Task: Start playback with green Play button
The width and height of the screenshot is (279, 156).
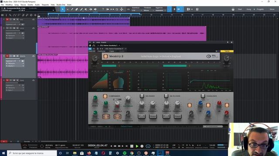Action: click(137, 146)
